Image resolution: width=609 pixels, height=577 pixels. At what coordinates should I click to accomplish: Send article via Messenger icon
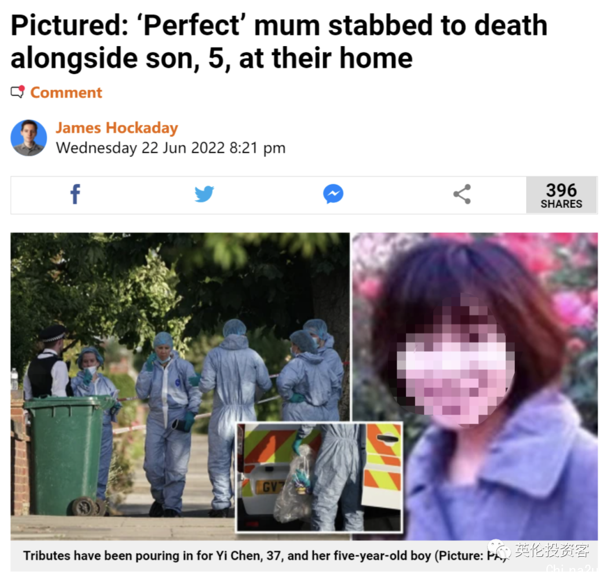tap(333, 194)
